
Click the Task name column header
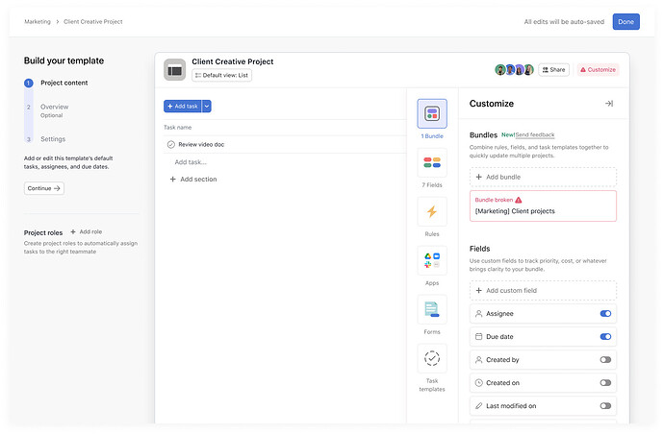177,127
